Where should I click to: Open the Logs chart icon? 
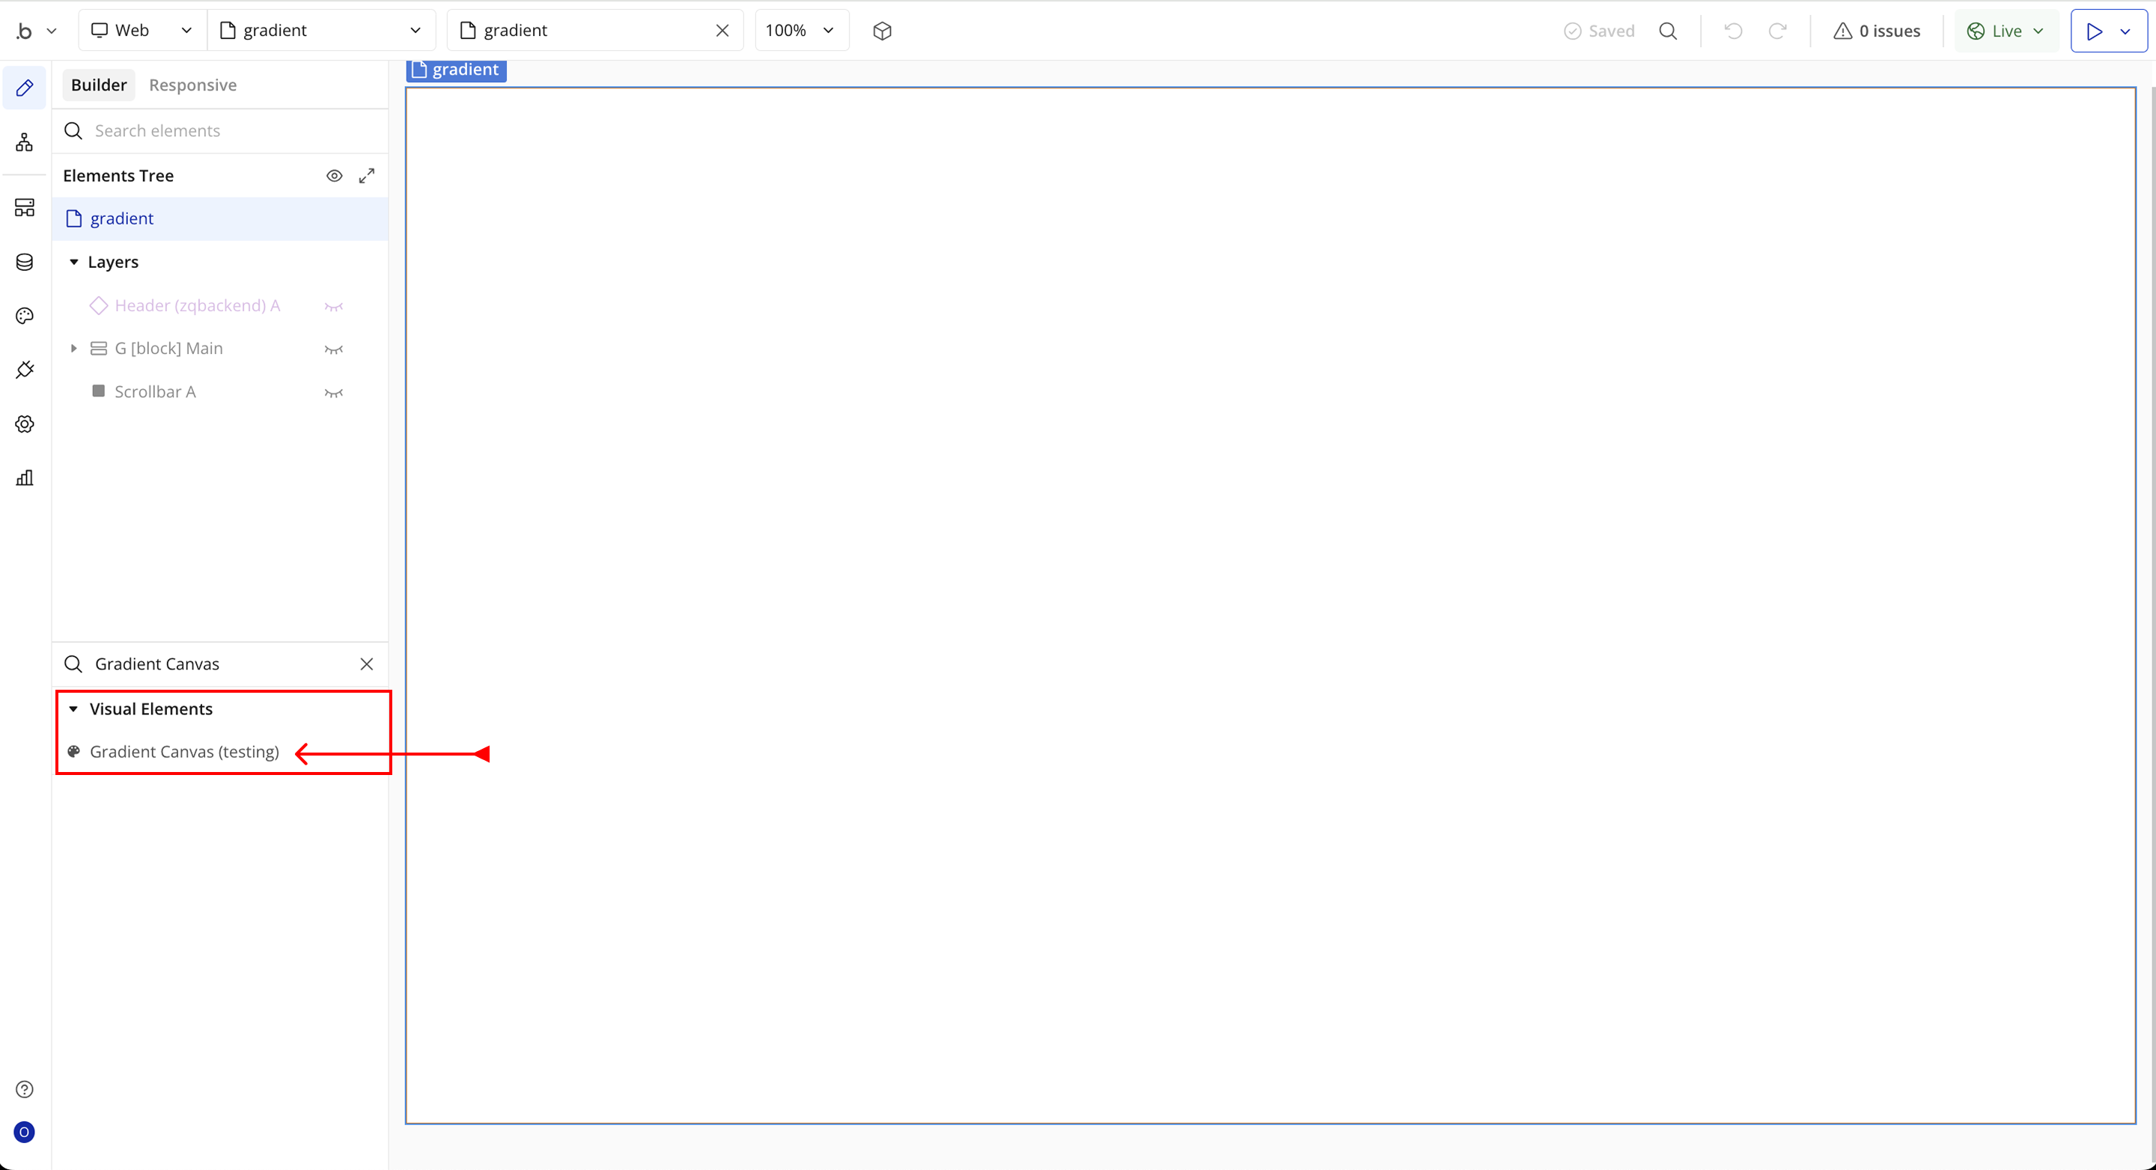pos(24,477)
